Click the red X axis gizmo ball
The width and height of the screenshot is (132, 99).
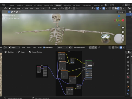pyautogui.click(x=123, y=20)
